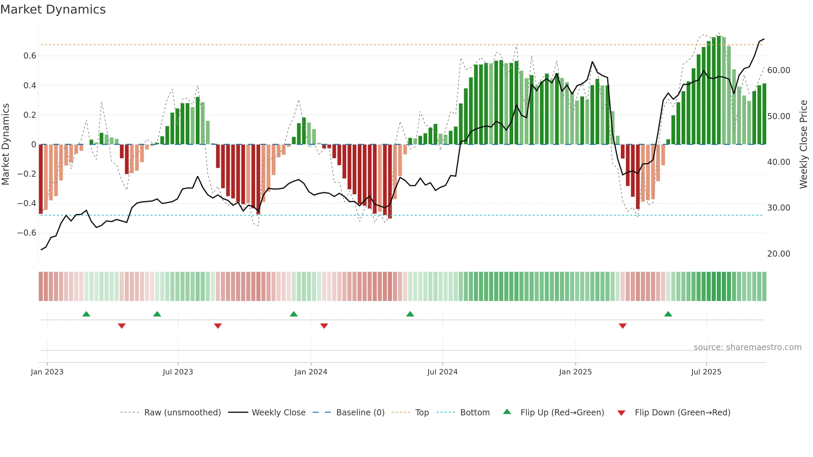
Task: Select the flip-down marker after Jul 2023
Action: click(x=218, y=326)
